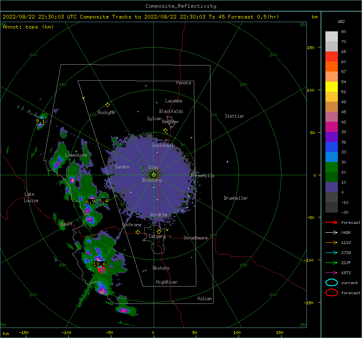Click the Limestone label
The image size is (362, 338).
click(76, 155)
